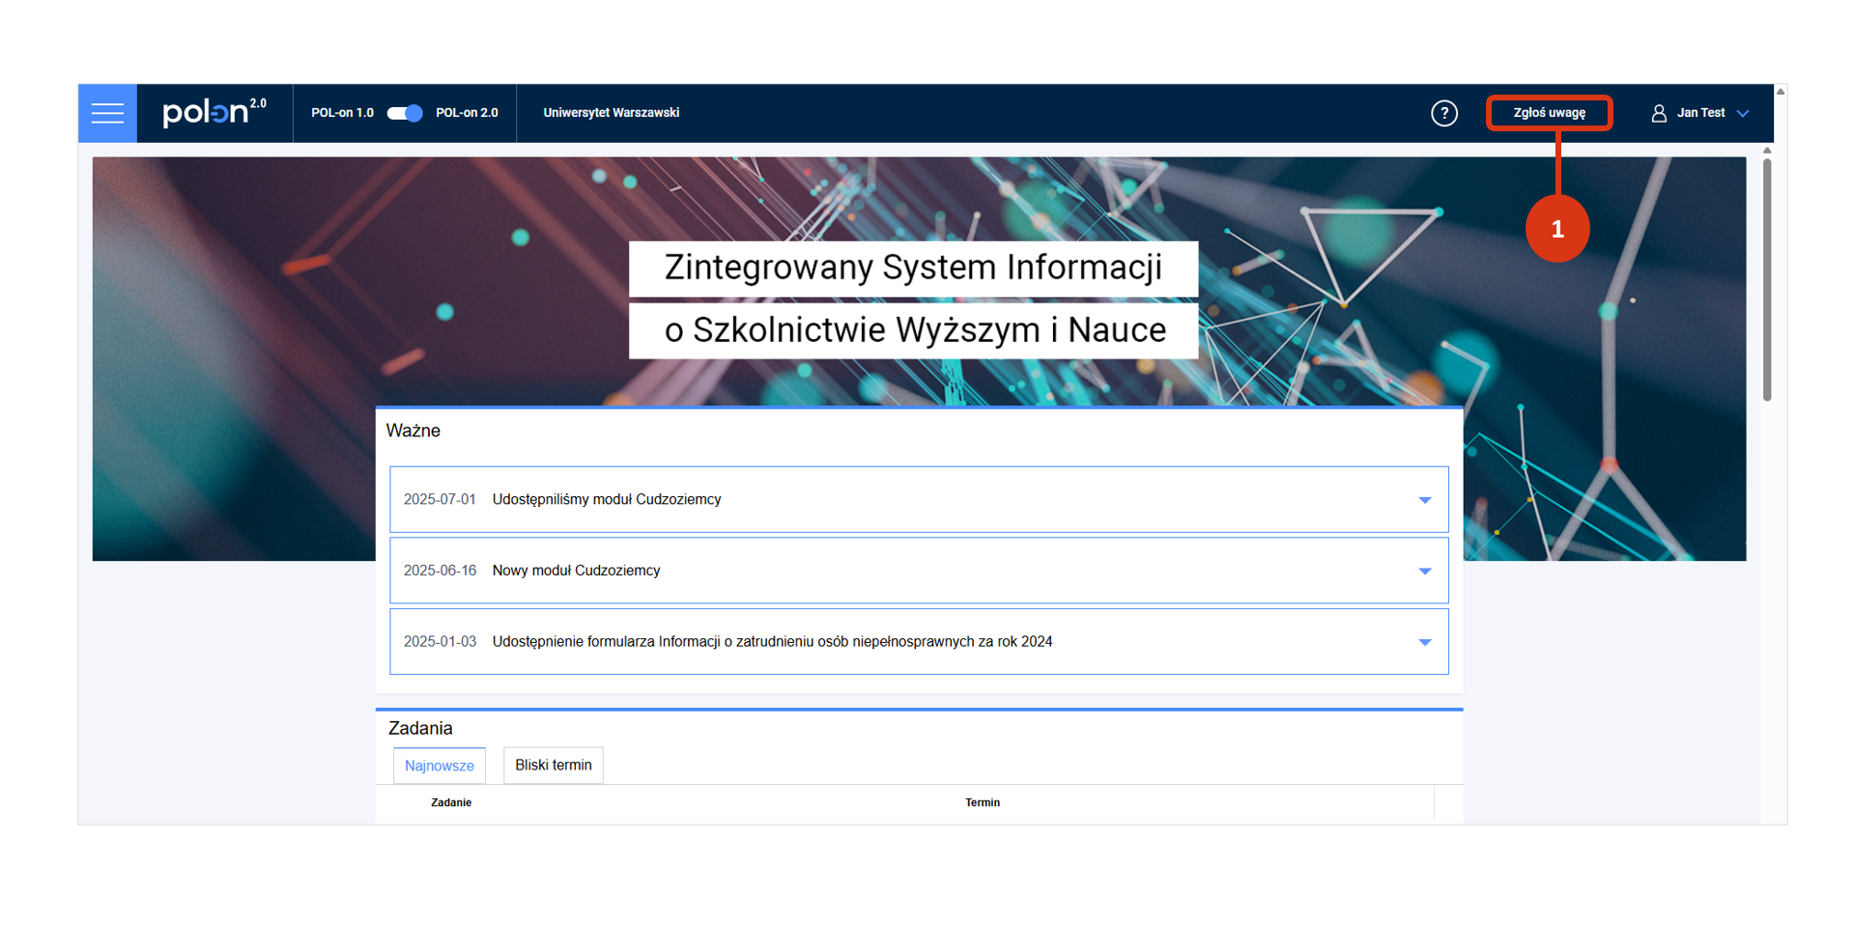This screenshot has width=1854, height=950.
Task: Select the POL-on 2.0 label
Action: coord(467,113)
